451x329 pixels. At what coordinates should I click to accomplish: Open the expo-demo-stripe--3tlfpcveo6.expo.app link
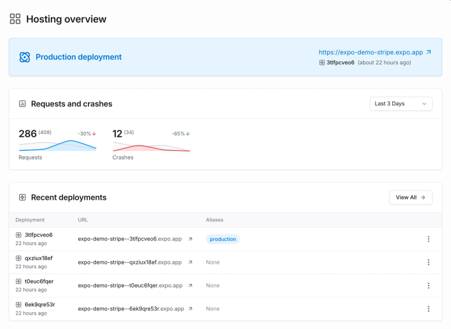tap(130, 238)
